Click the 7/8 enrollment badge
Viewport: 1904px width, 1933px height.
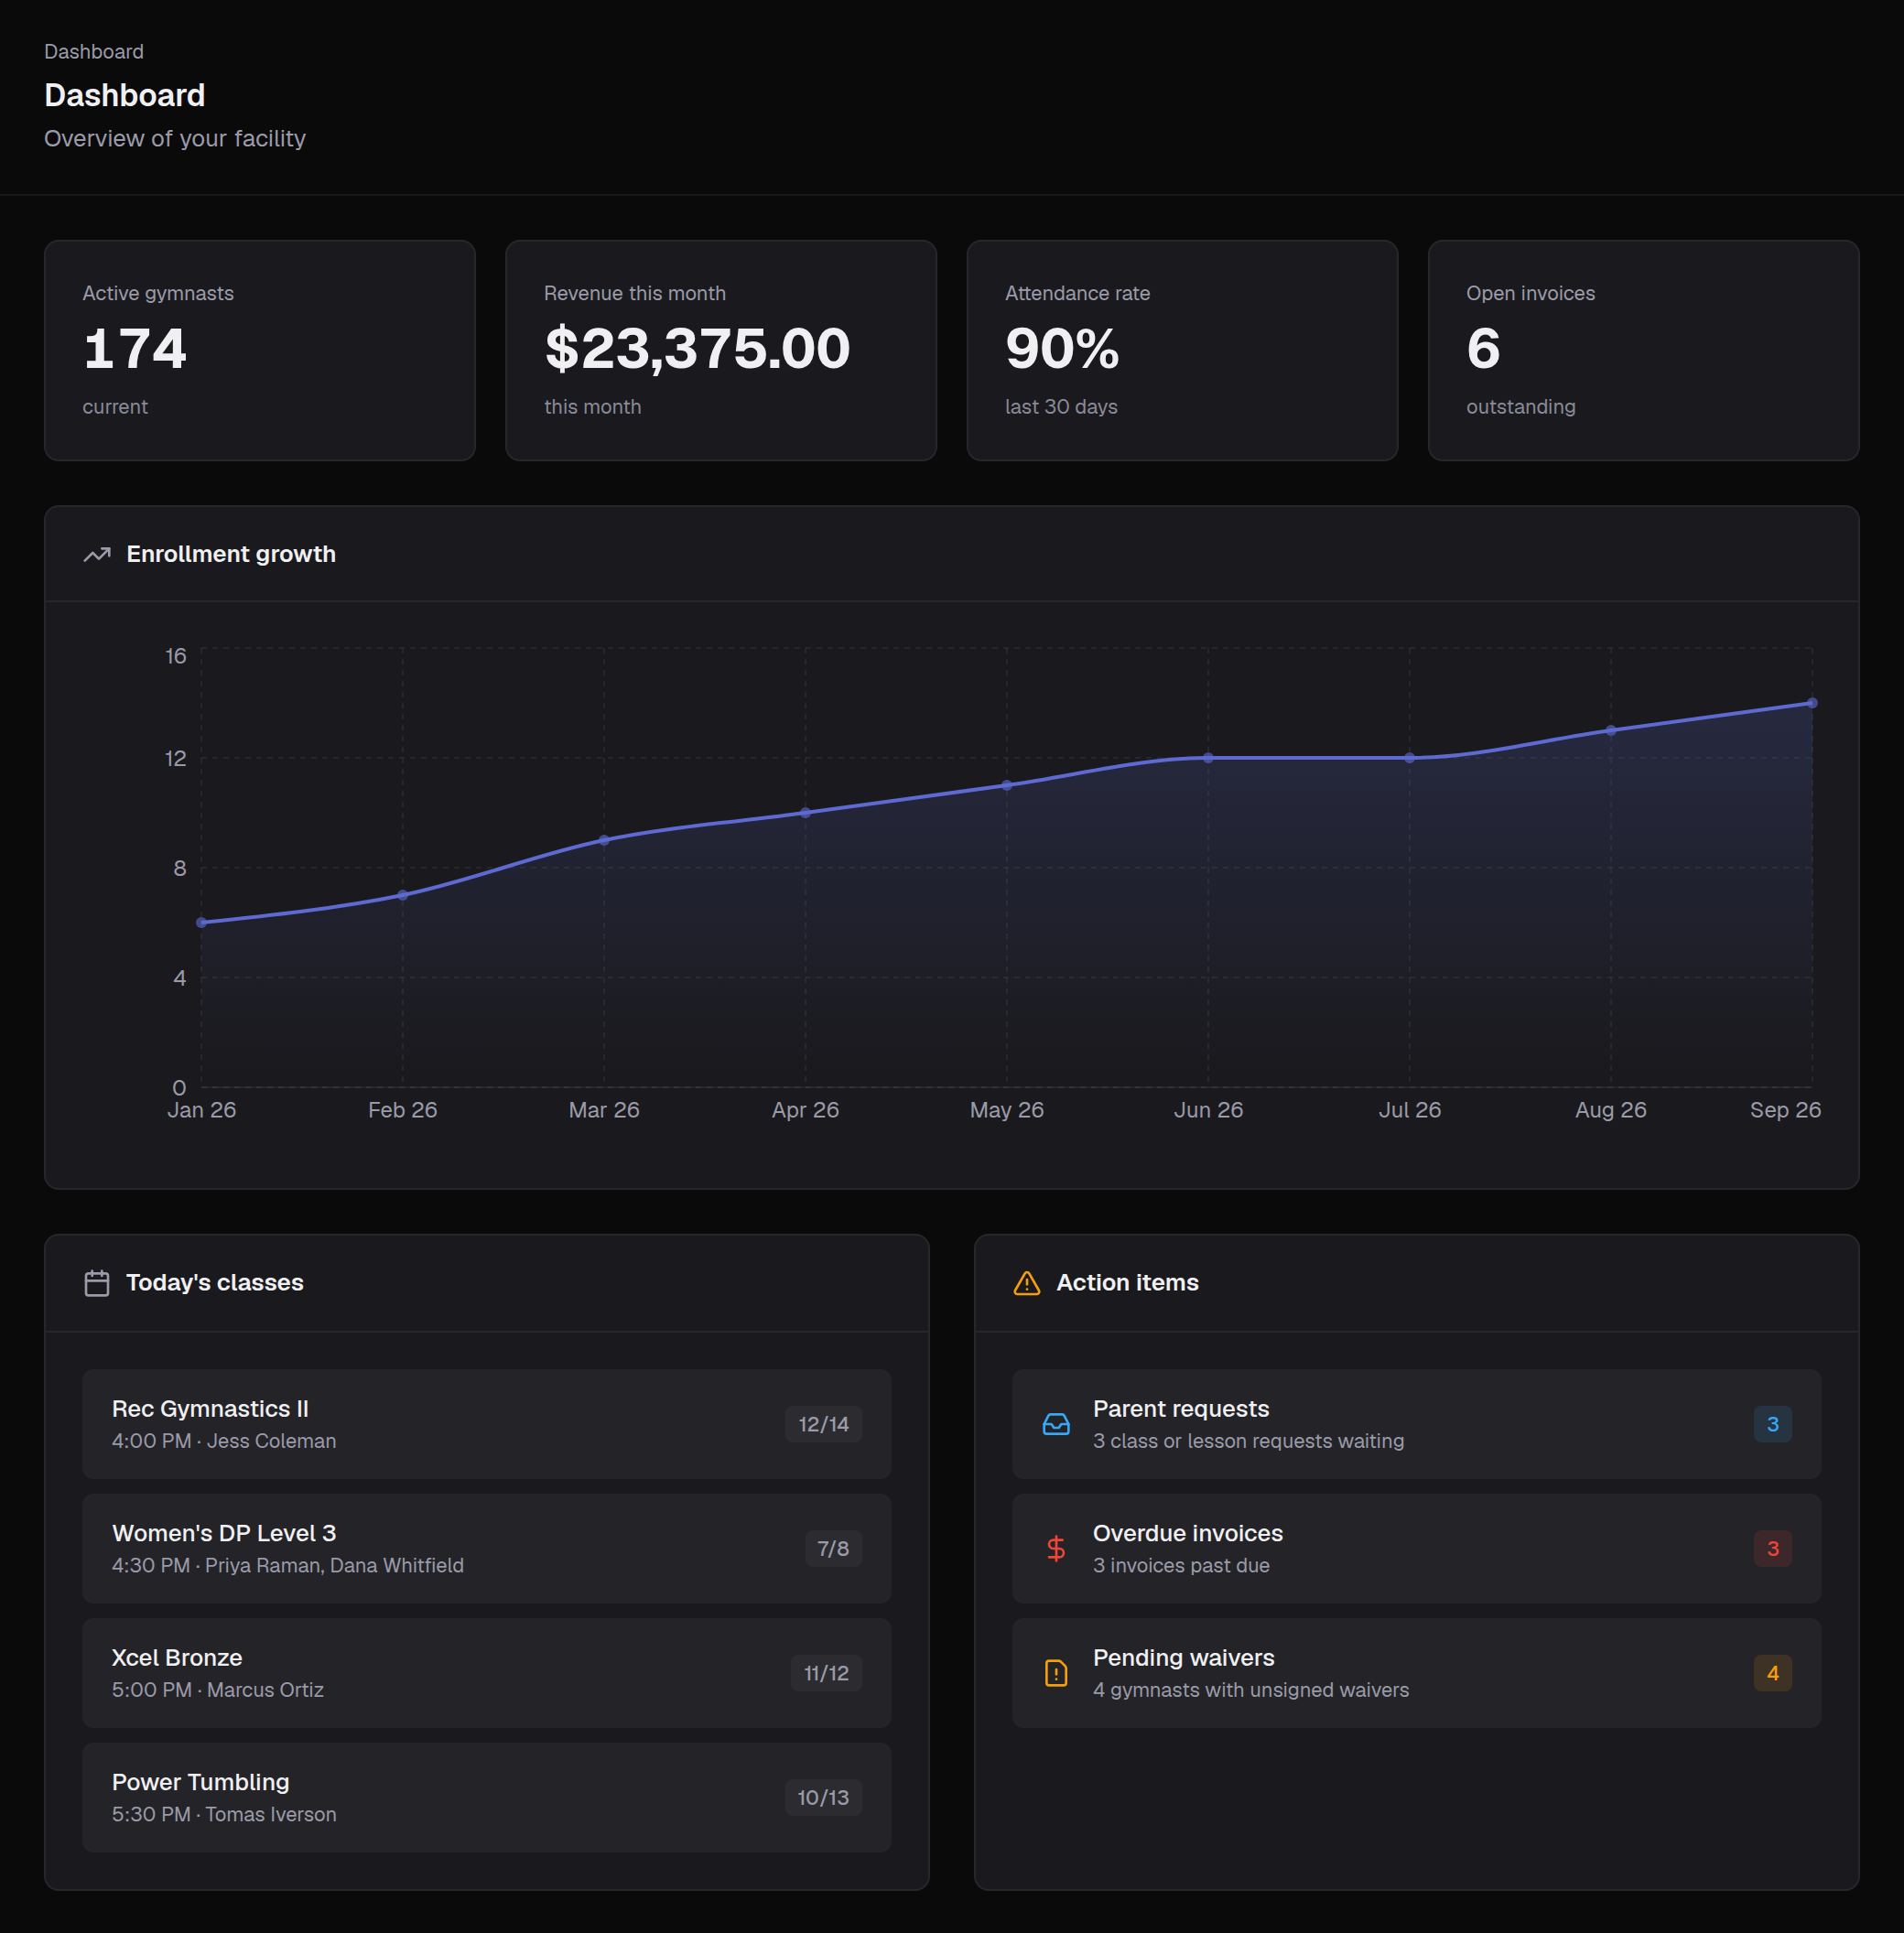tap(833, 1549)
